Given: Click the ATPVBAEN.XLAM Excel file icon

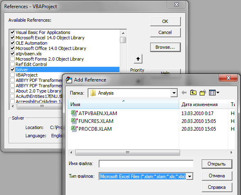Looking at the screenshot, I should [x=74, y=113].
